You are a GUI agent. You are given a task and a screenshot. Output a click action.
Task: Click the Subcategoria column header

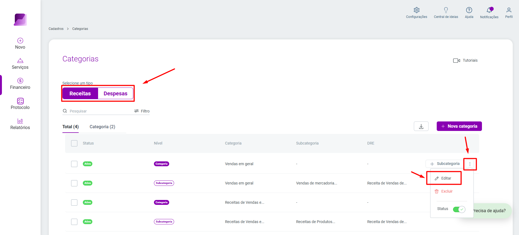point(307,143)
